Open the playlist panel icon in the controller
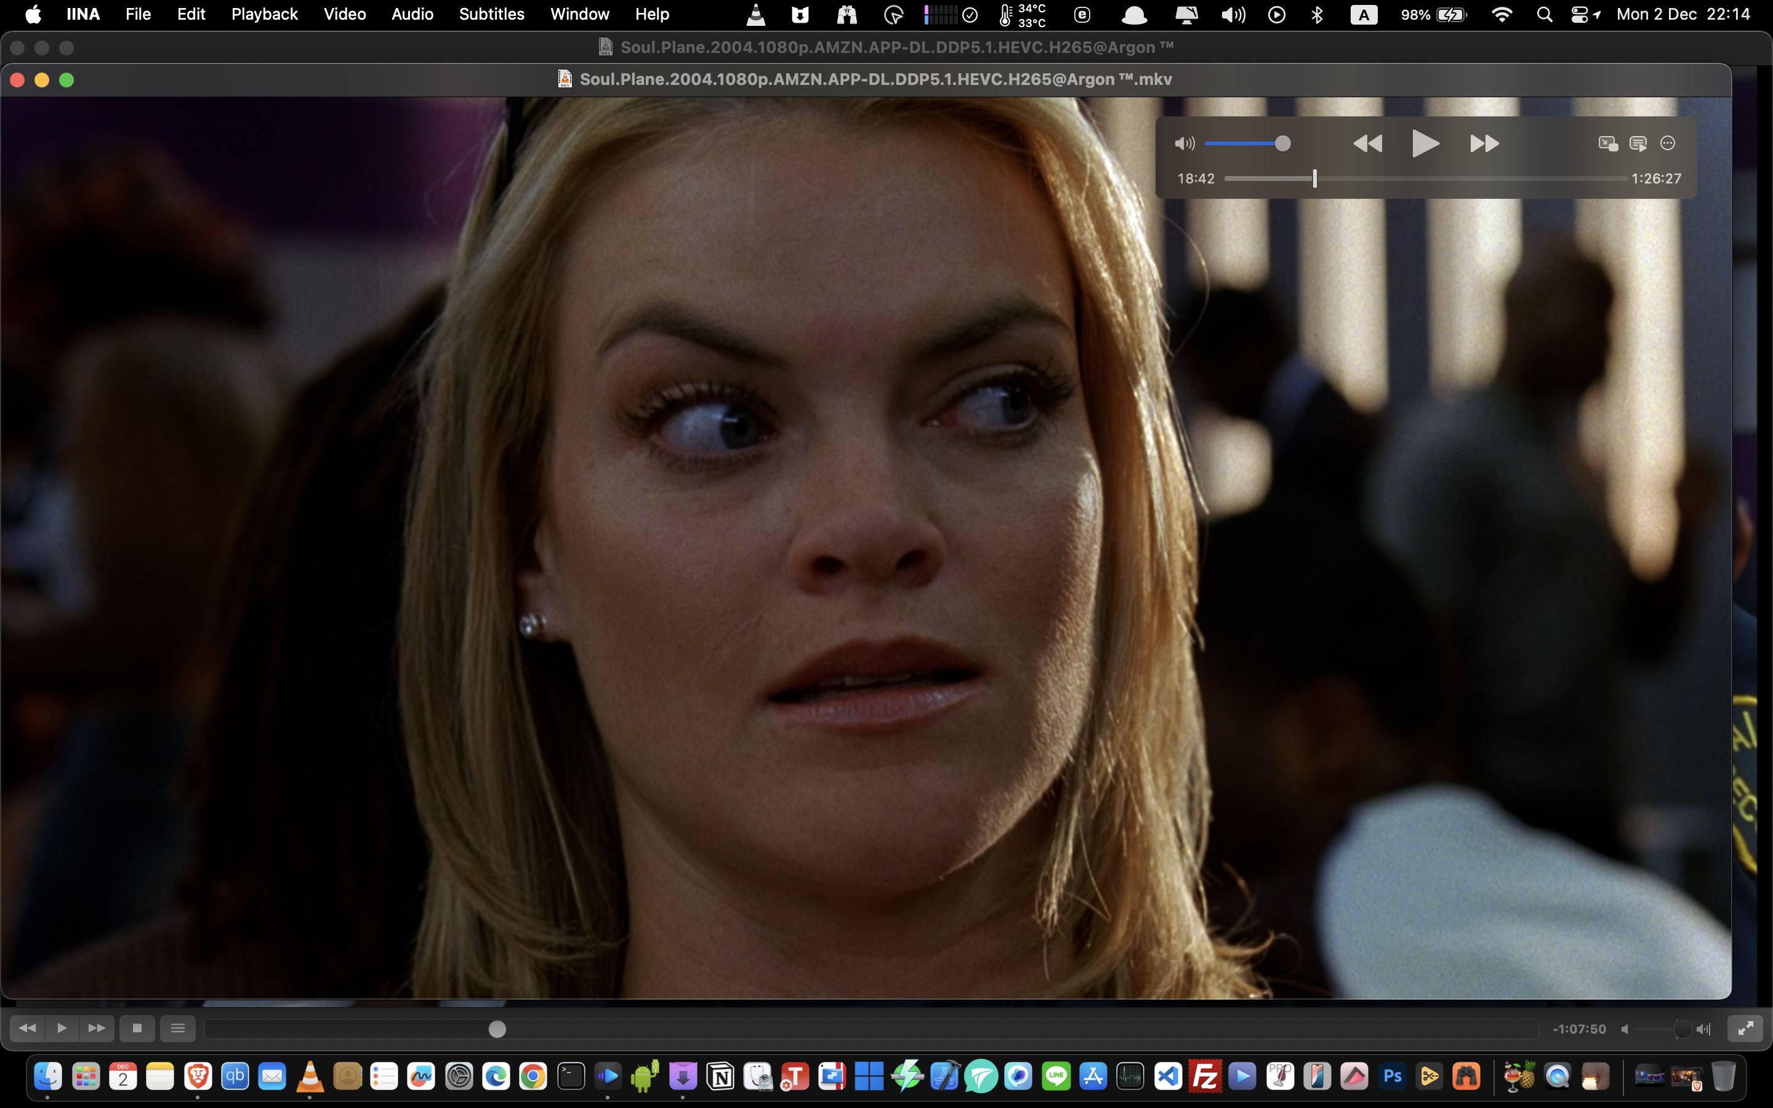Image resolution: width=1773 pixels, height=1108 pixels. point(1638,143)
